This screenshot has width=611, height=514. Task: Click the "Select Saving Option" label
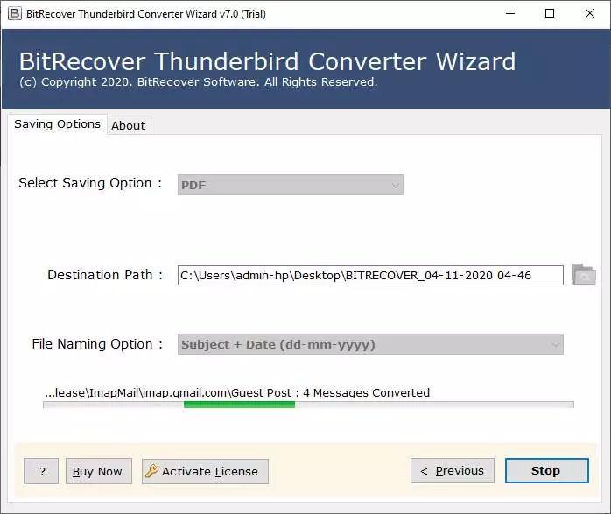pos(90,183)
